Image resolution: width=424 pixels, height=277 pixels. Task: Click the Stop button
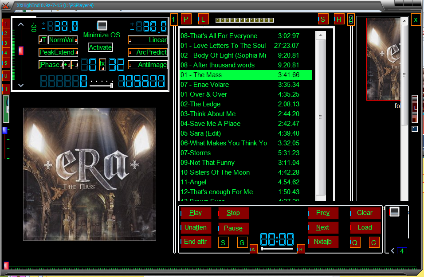[x=233, y=213]
